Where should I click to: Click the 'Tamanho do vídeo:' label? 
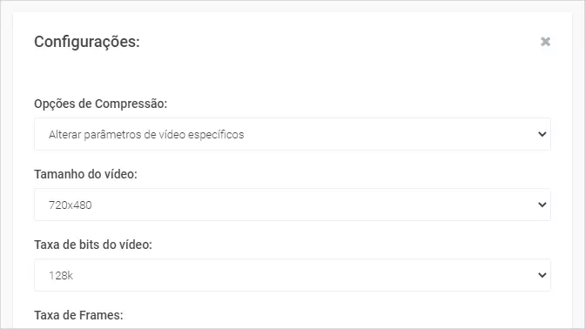[86, 174]
